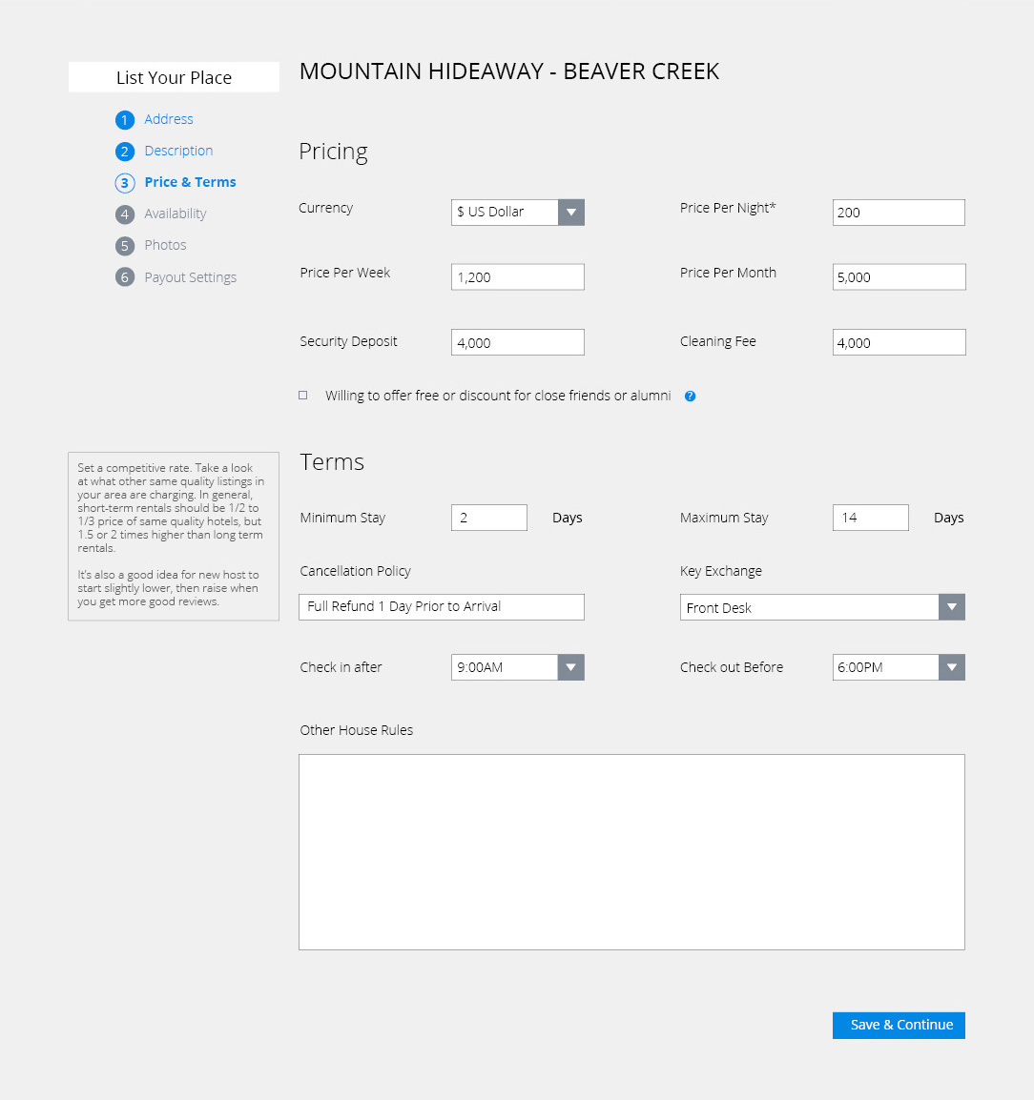The height and width of the screenshot is (1100, 1034).
Task: Click the Cancellation Policy text field
Action: (442, 607)
